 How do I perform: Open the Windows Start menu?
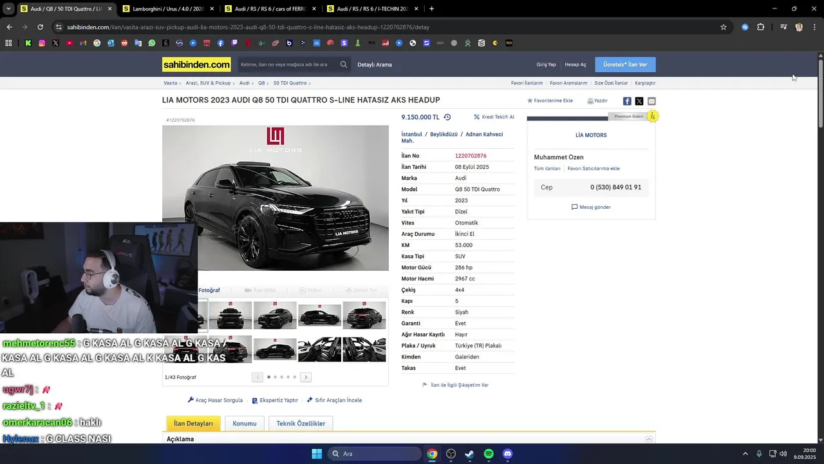(x=317, y=454)
